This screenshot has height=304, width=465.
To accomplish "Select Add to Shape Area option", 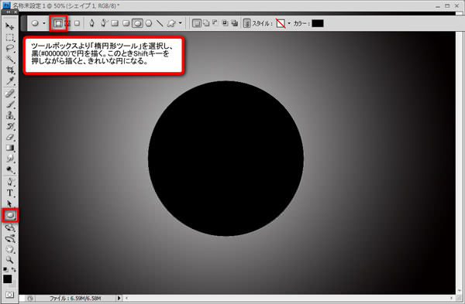I will 206,23.
